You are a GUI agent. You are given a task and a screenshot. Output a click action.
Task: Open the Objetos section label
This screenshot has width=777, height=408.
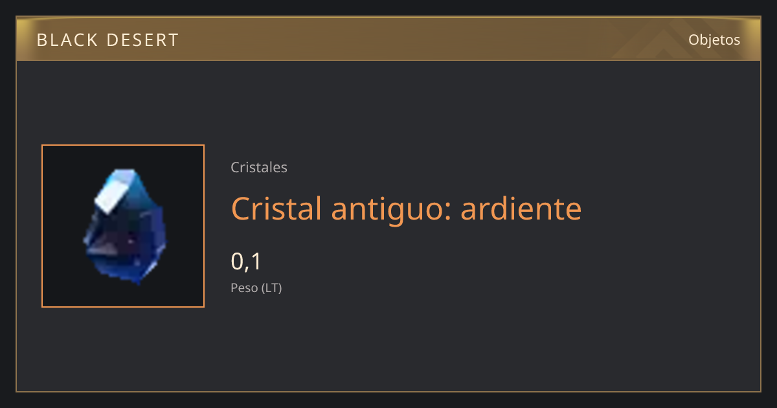[714, 40]
